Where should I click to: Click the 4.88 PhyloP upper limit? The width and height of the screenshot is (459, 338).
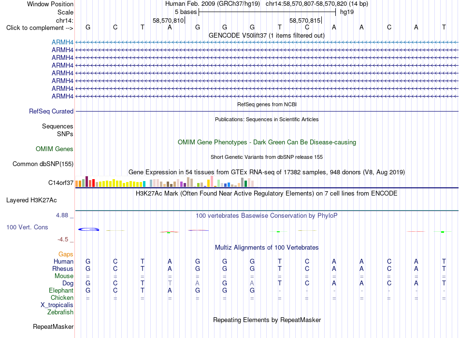coord(62,215)
